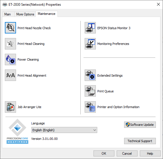Click the Software Update button
The image size is (163, 159).
(140, 125)
